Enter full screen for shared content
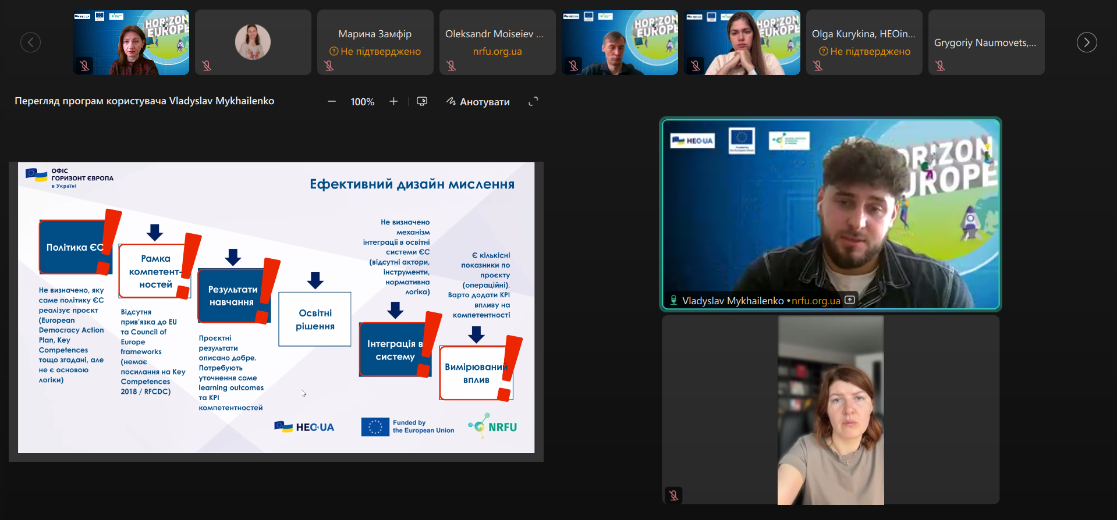 pyautogui.click(x=533, y=102)
